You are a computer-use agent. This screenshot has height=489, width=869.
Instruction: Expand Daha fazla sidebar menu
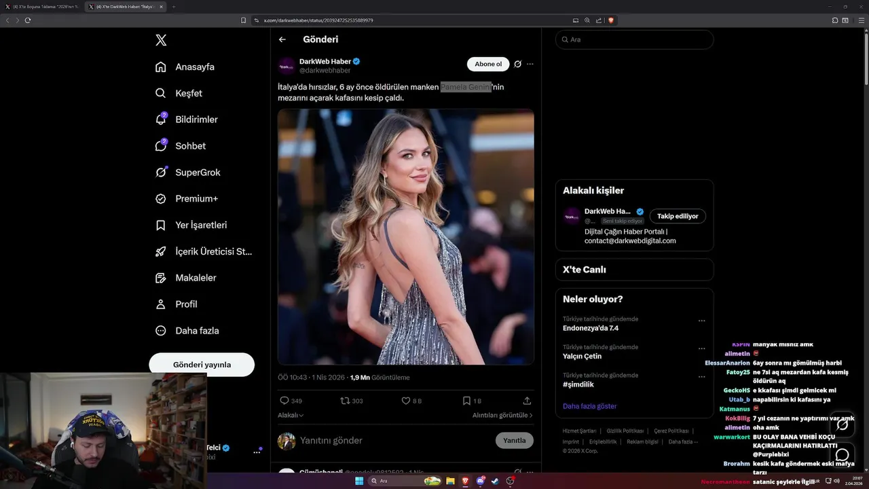(x=187, y=331)
